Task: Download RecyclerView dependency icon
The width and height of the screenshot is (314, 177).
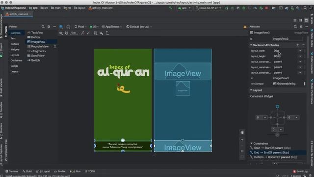Action: tap(55, 46)
